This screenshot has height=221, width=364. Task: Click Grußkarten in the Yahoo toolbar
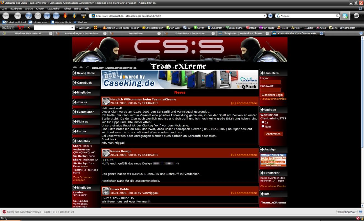point(215,28)
